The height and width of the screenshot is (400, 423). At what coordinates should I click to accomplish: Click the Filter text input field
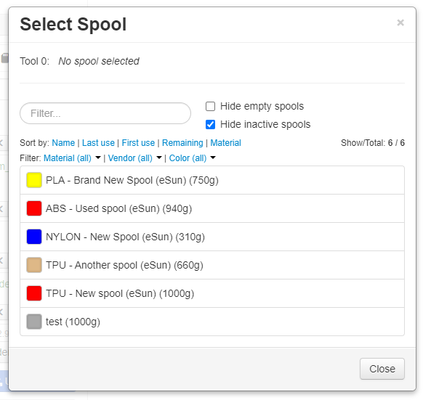(105, 113)
